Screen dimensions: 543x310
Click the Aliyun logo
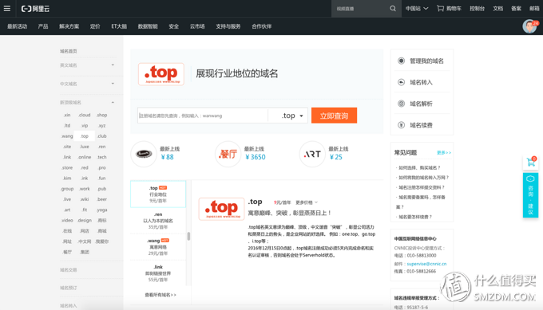point(35,9)
